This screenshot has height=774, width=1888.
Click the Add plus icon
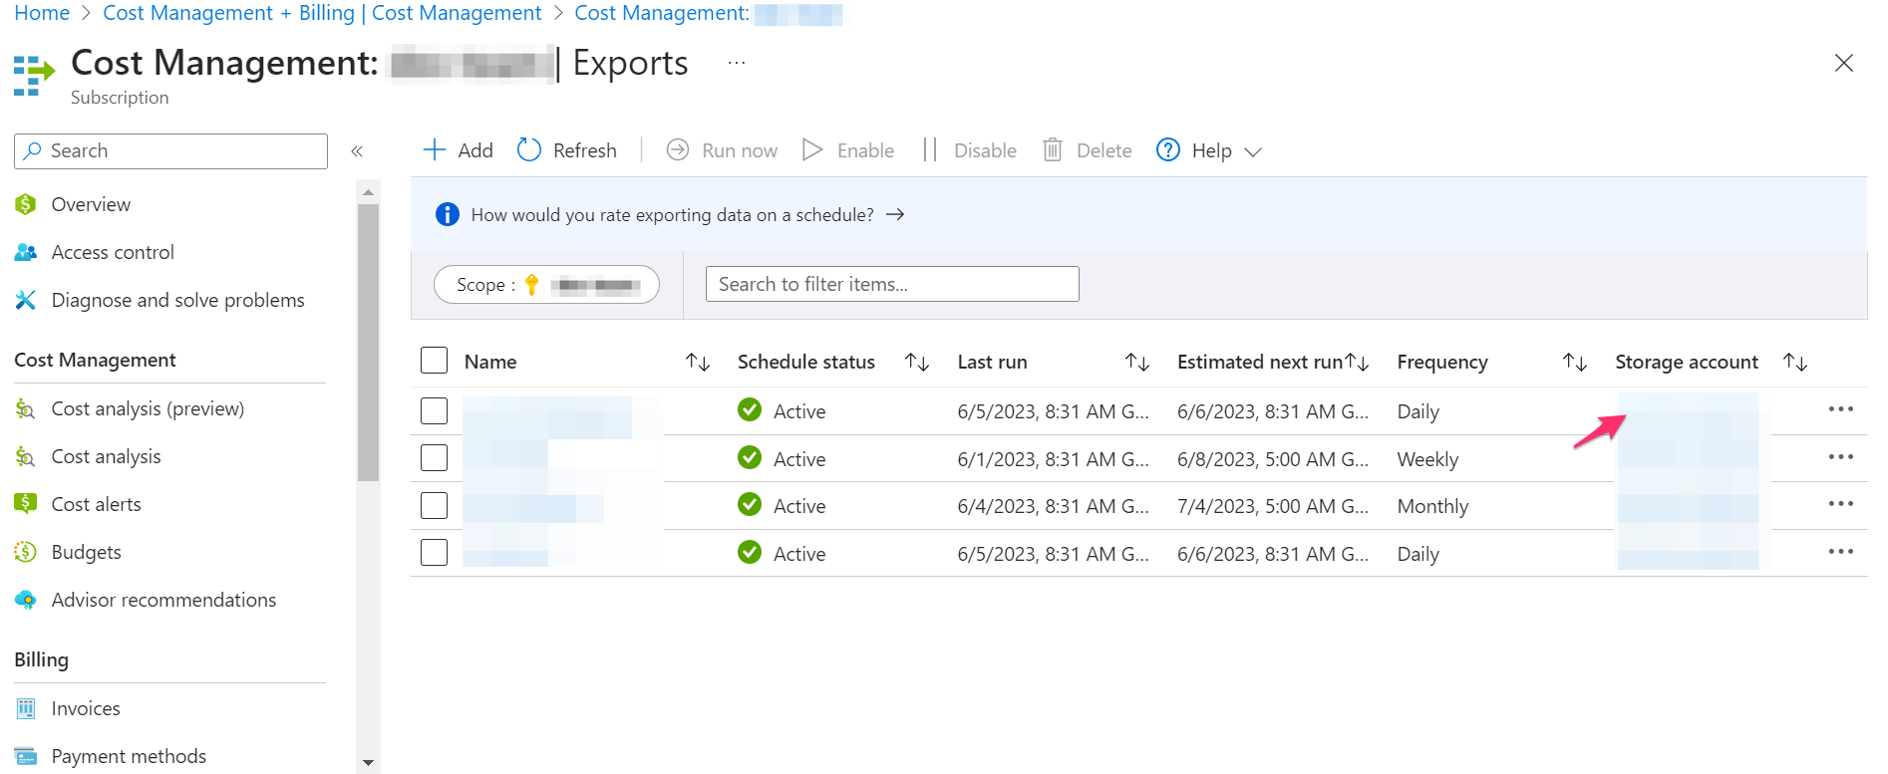(x=434, y=150)
